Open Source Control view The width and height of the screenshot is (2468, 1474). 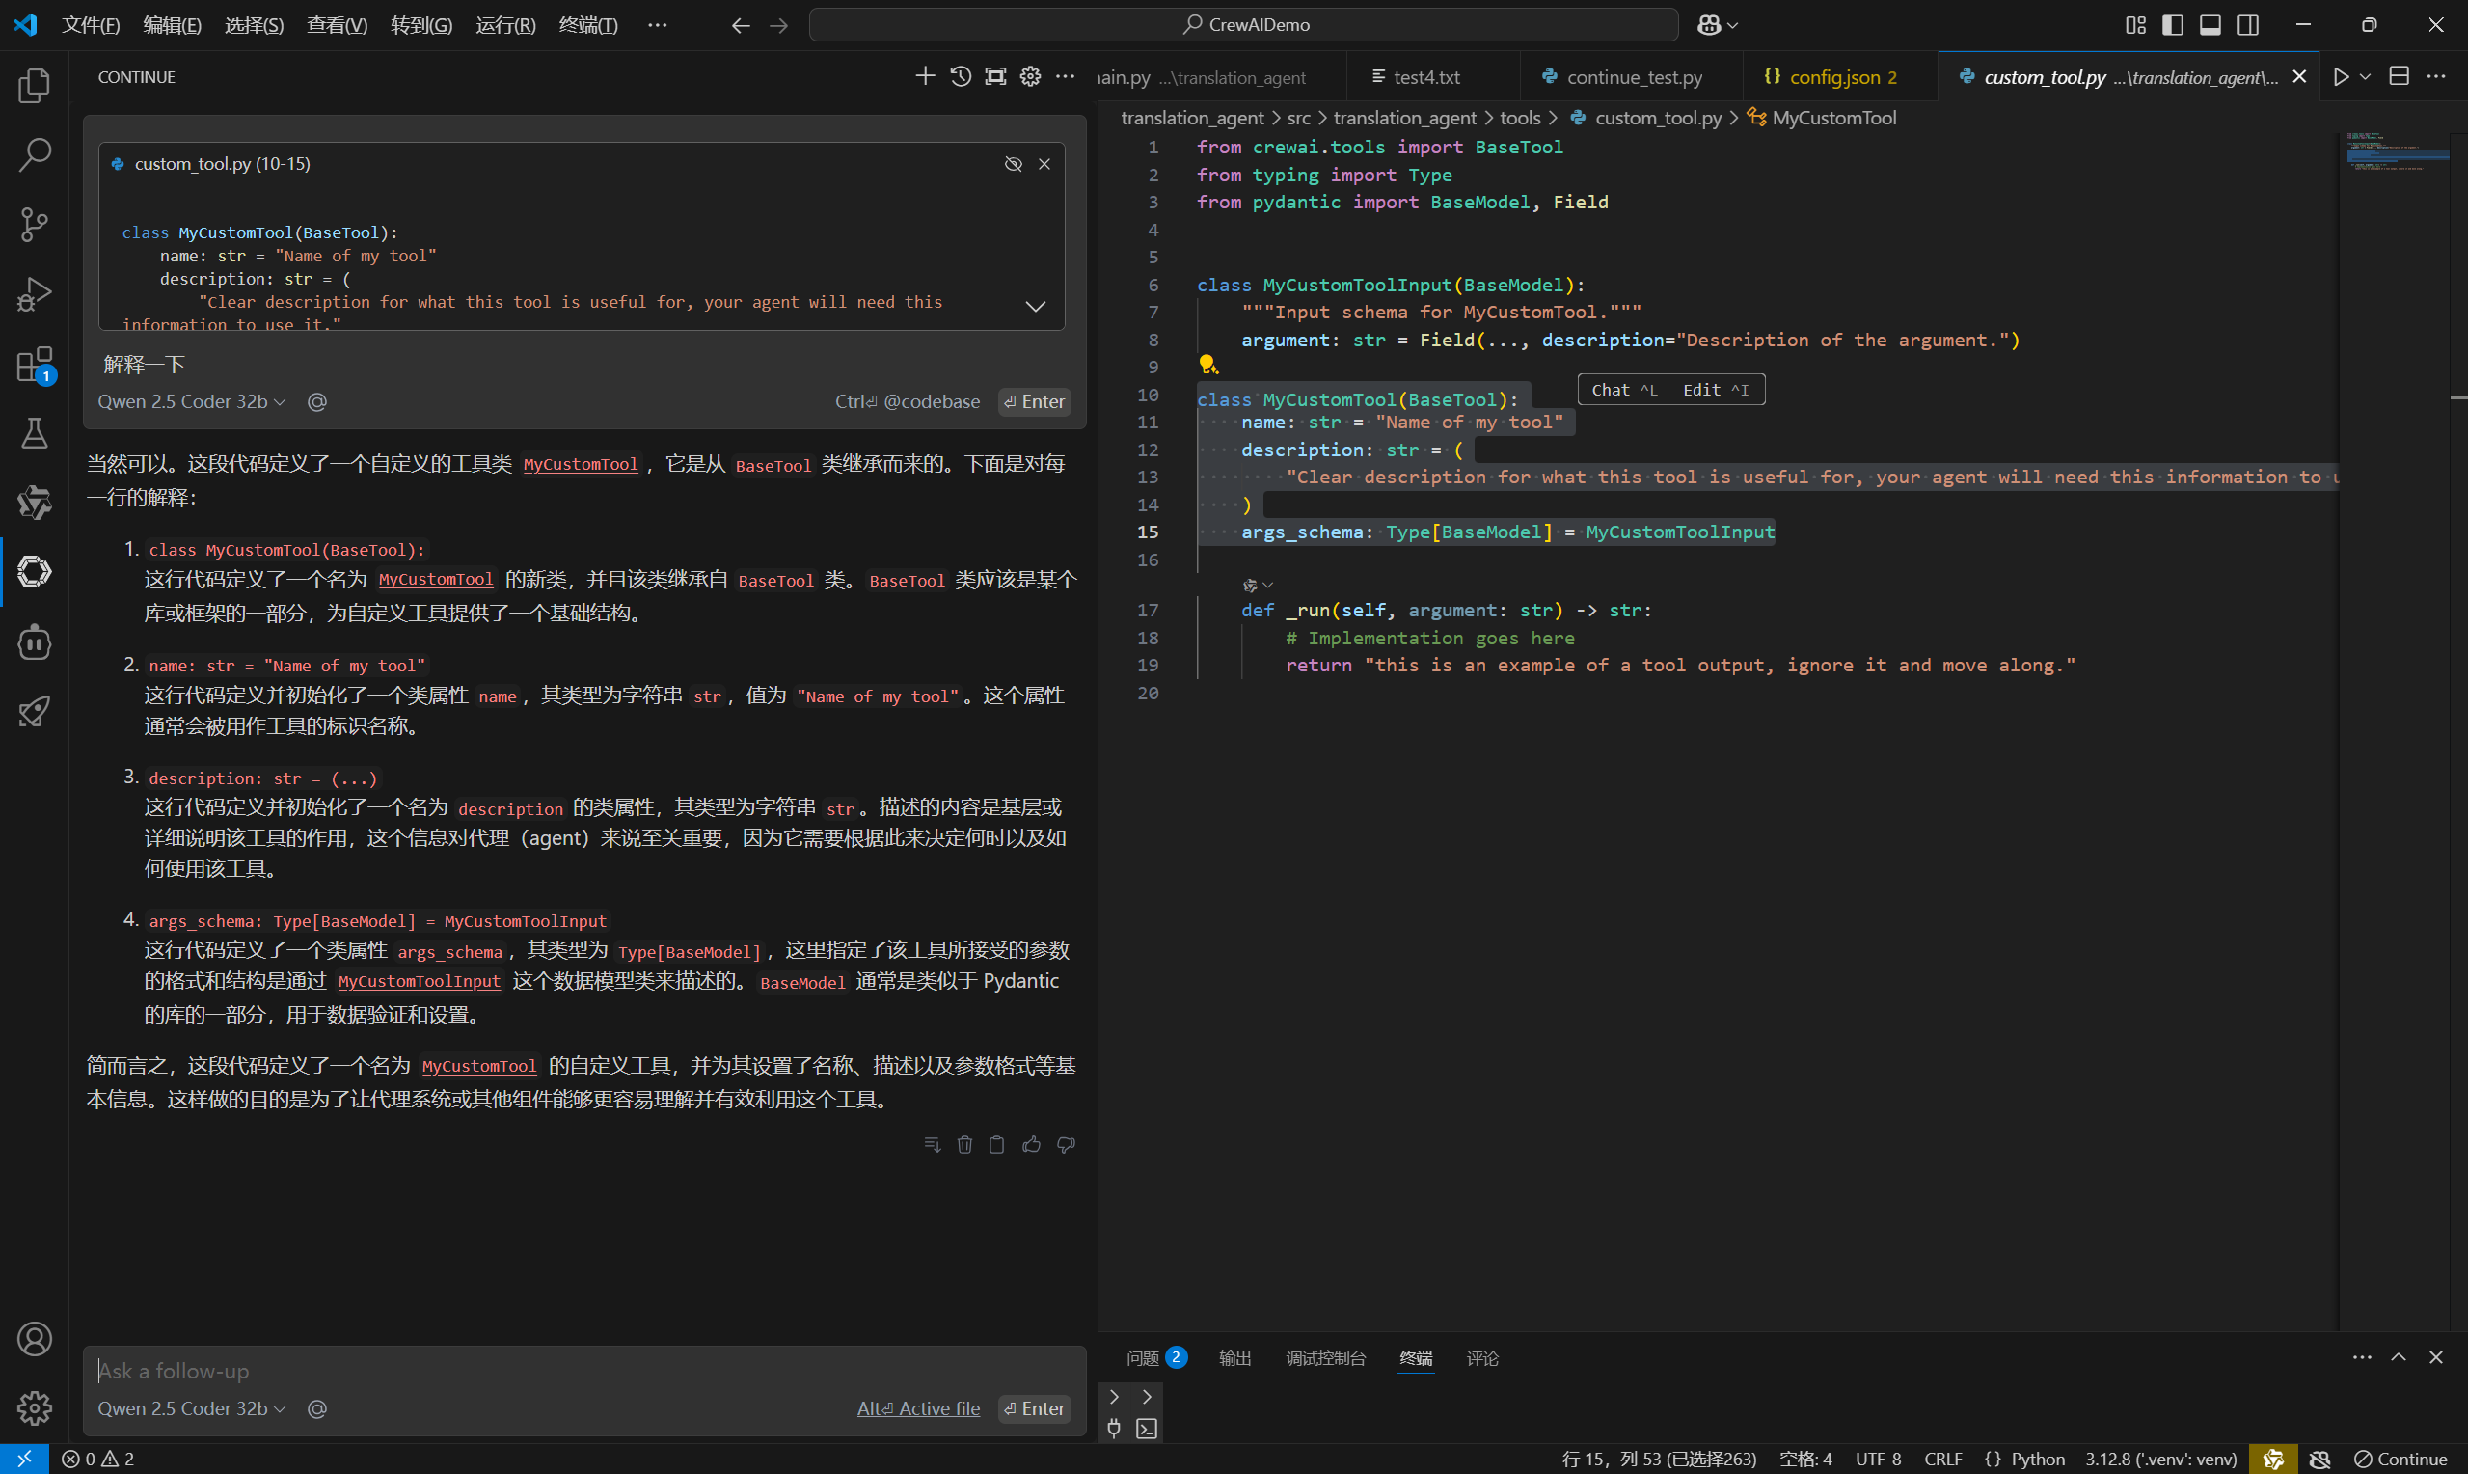tap(34, 225)
